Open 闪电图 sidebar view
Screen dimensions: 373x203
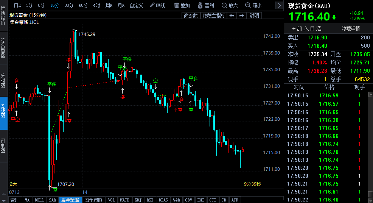[3, 145]
